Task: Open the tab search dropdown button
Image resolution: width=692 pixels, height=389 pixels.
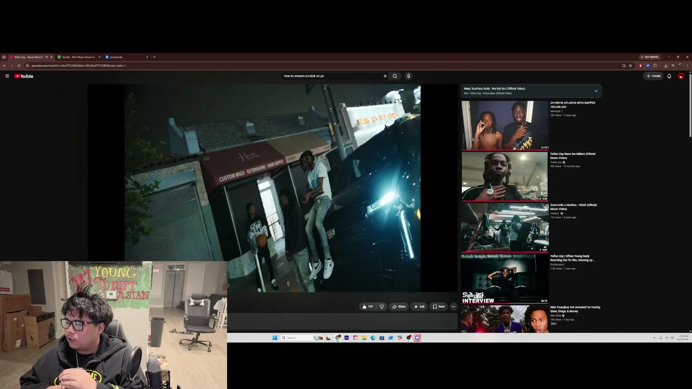Action: (4, 57)
